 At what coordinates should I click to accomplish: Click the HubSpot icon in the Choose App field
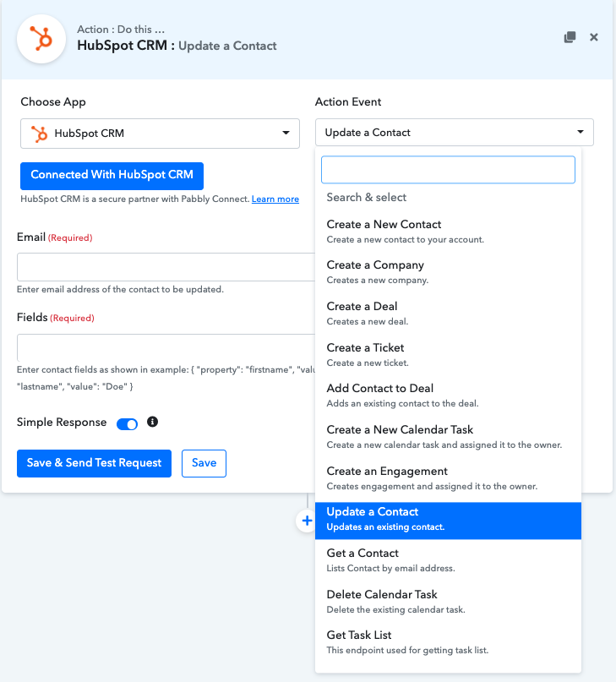39,133
